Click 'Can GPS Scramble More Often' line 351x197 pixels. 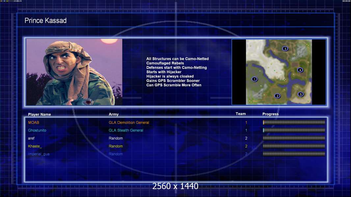pos(174,85)
